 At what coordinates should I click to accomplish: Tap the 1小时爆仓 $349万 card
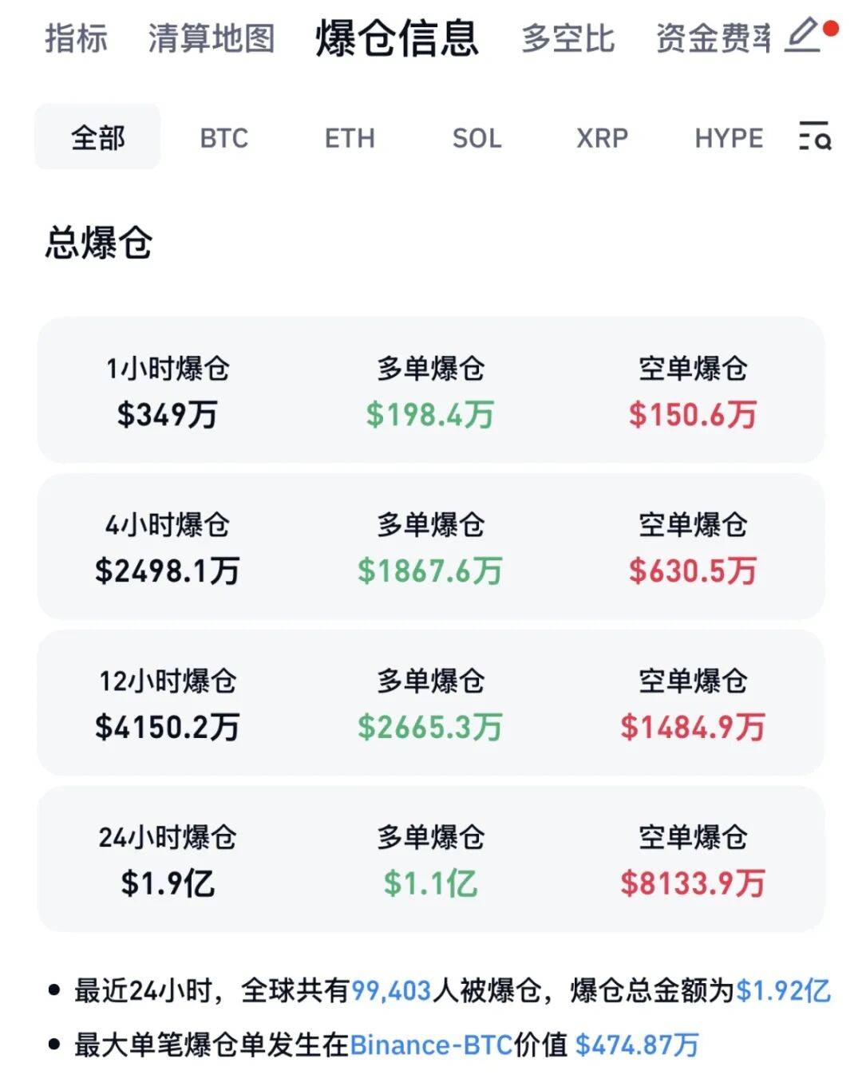(x=168, y=391)
